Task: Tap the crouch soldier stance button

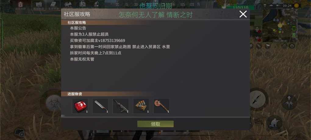Action: [x=274, y=123]
